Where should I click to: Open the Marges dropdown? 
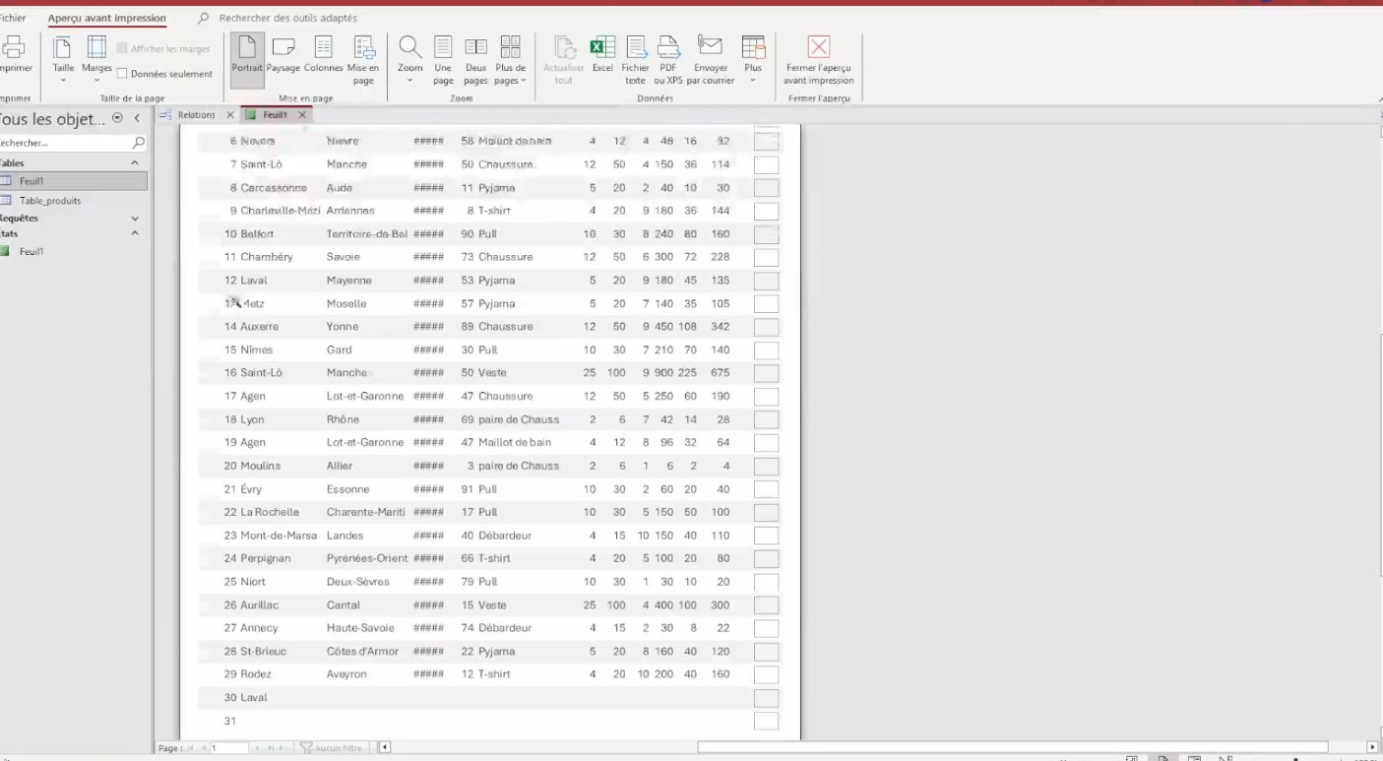point(96,60)
